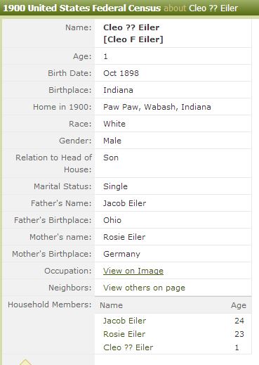
Task: Click the yellow triangle icon at the bottom left
Action: tap(25, 362)
